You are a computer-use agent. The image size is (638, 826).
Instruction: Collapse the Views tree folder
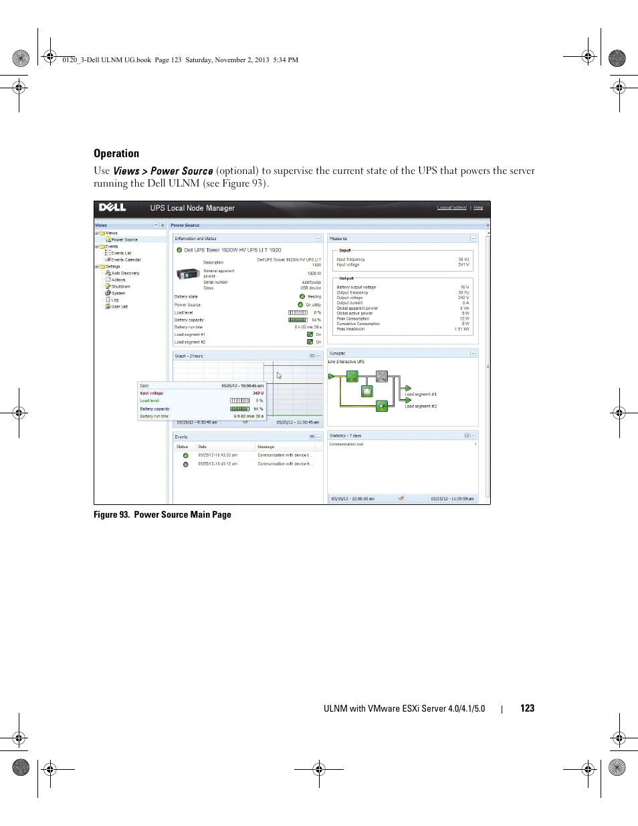pos(96,233)
